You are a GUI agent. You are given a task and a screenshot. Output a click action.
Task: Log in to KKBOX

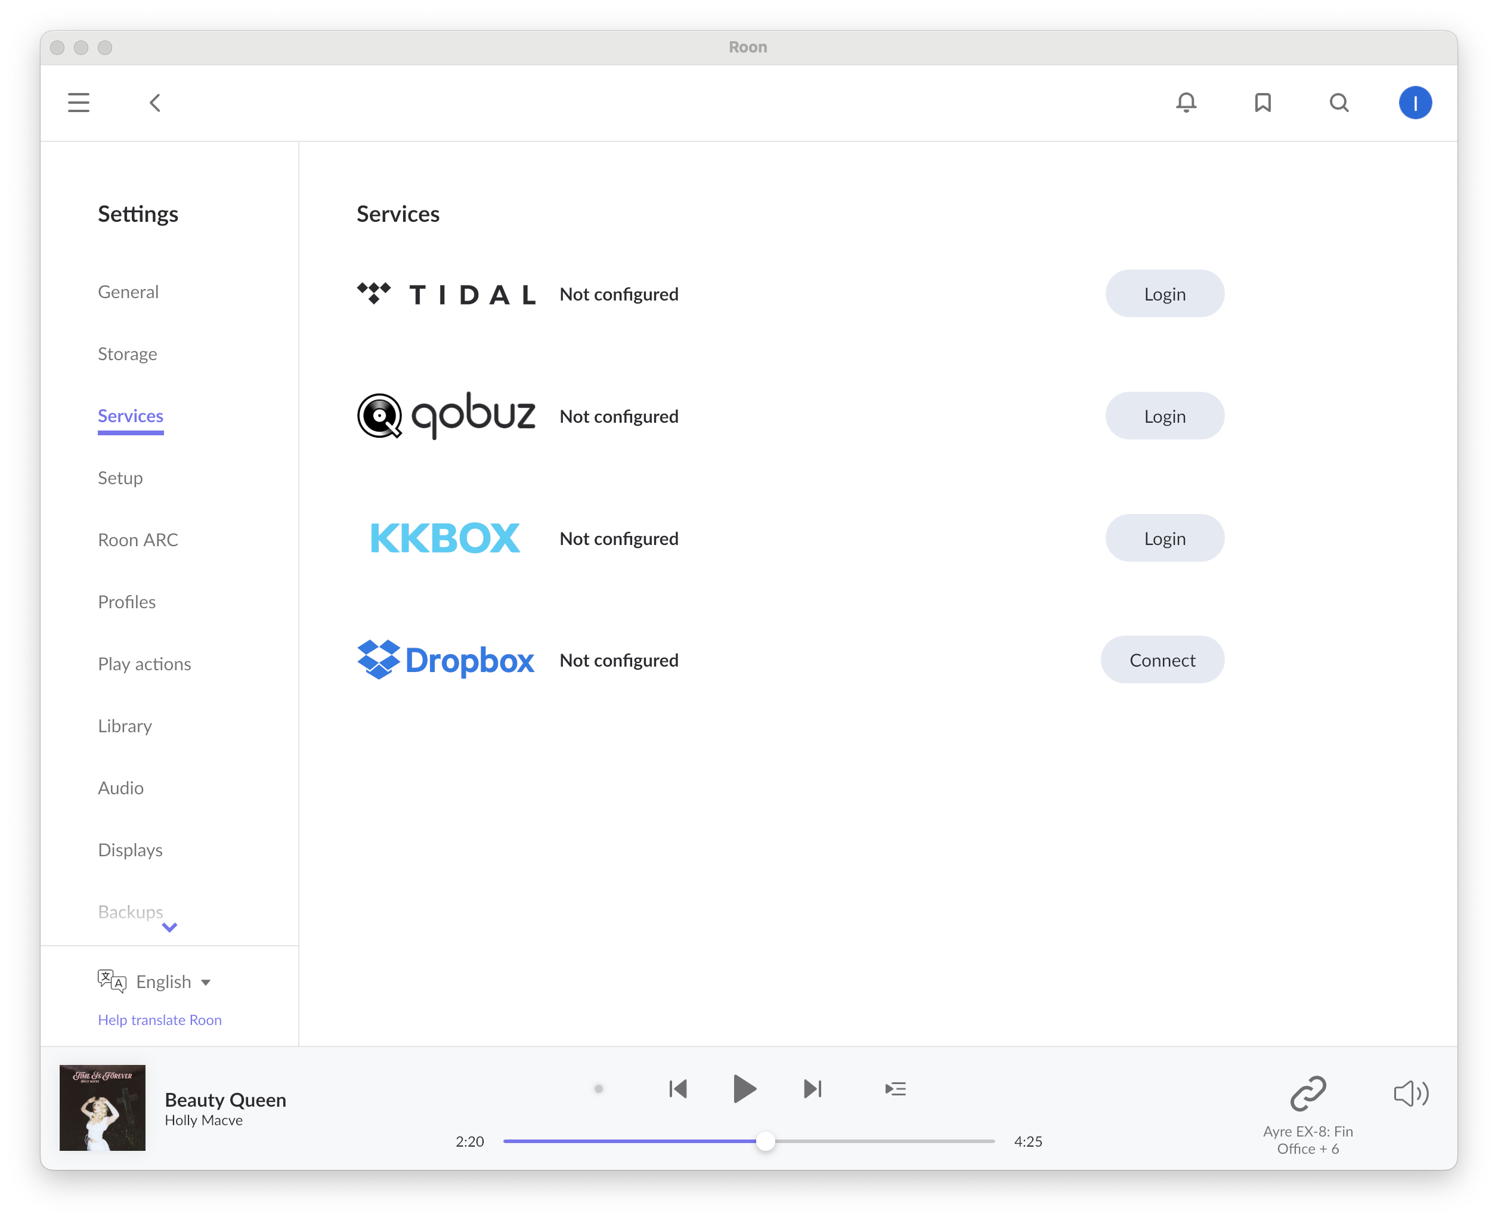tap(1164, 538)
